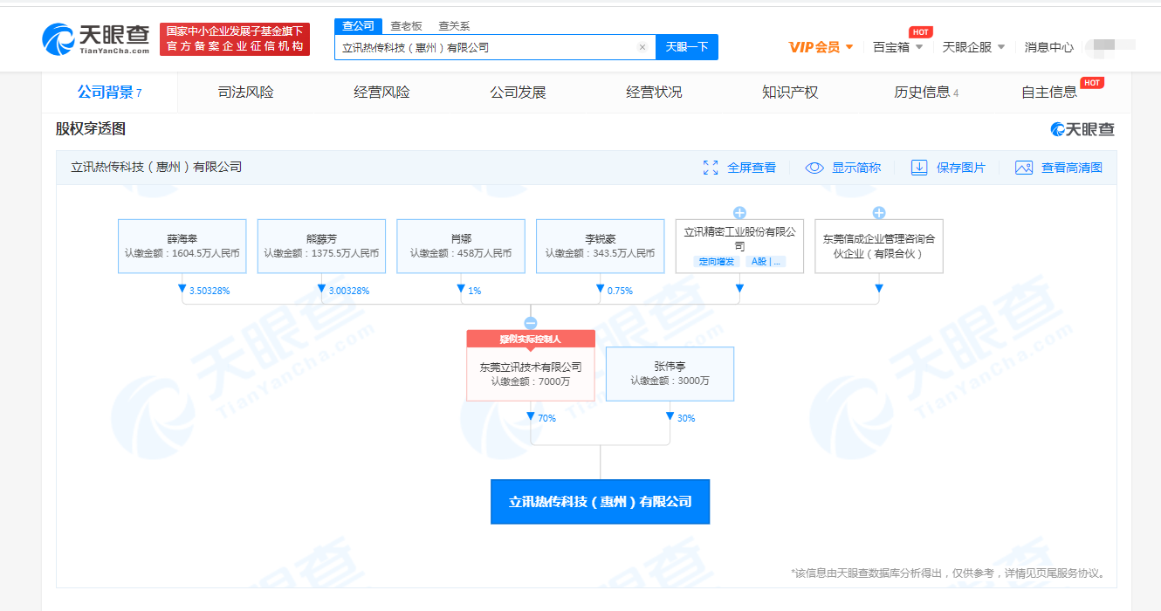Open node 东莞信成企业管理咨询合伙企业
Screen dimensions: 1161x611
click(879, 246)
